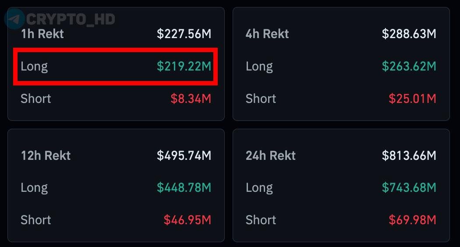The width and height of the screenshot is (460, 247).
Task: Select the 24h Rekt heading
Action: tap(270, 155)
